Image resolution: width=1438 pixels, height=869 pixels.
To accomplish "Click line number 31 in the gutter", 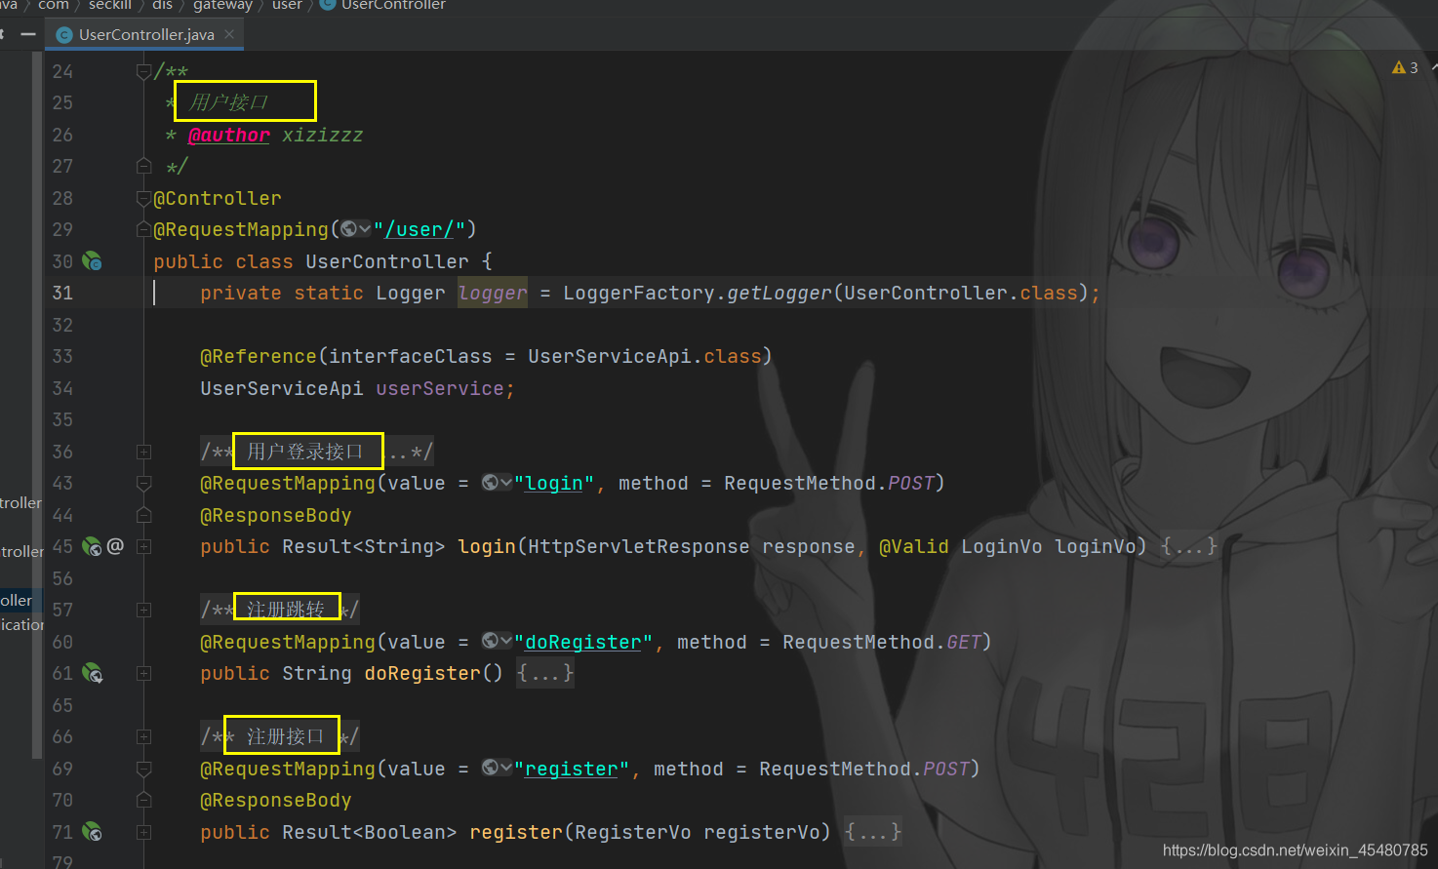I will 62,293.
